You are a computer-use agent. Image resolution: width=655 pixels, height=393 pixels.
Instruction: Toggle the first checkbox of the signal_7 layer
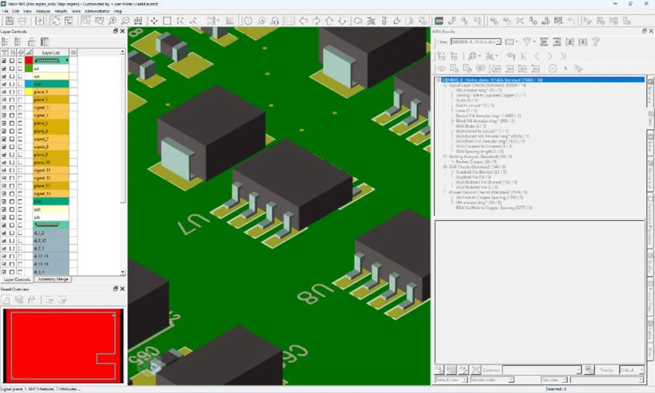(5, 139)
